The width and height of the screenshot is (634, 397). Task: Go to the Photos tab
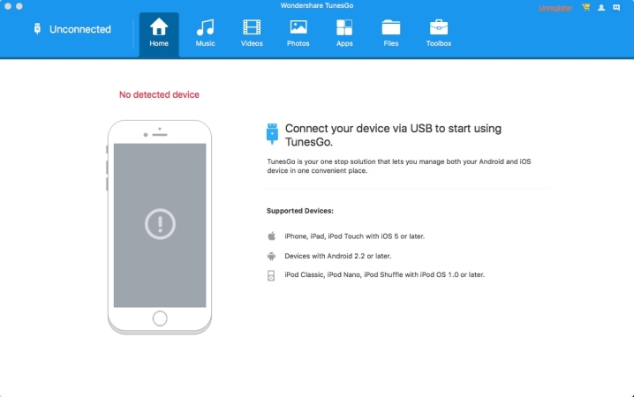point(298,34)
